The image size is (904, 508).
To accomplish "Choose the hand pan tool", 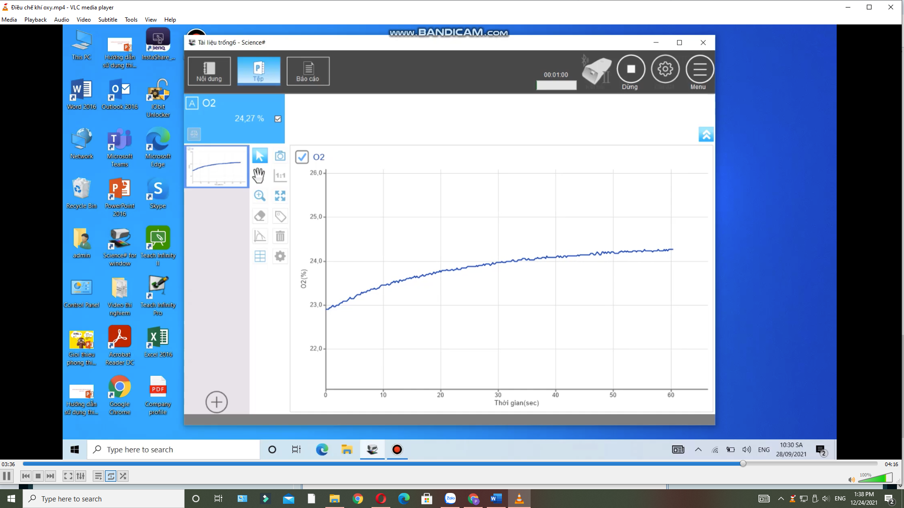I will (259, 175).
